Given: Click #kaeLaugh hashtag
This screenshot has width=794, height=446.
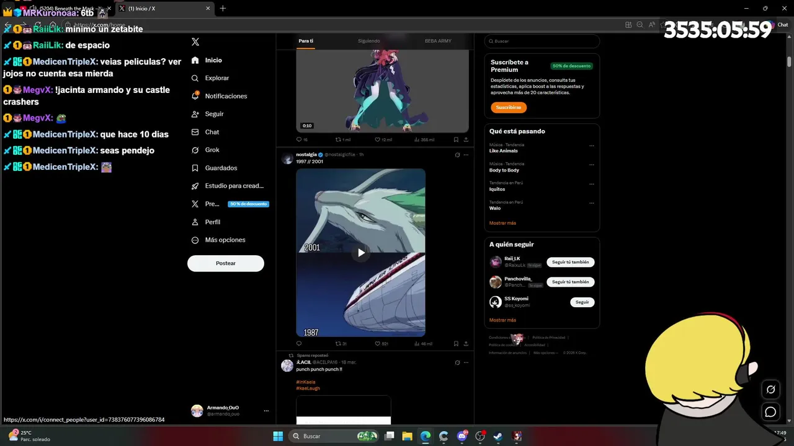Looking at the screenshot, I should click(x=308, y=388).
